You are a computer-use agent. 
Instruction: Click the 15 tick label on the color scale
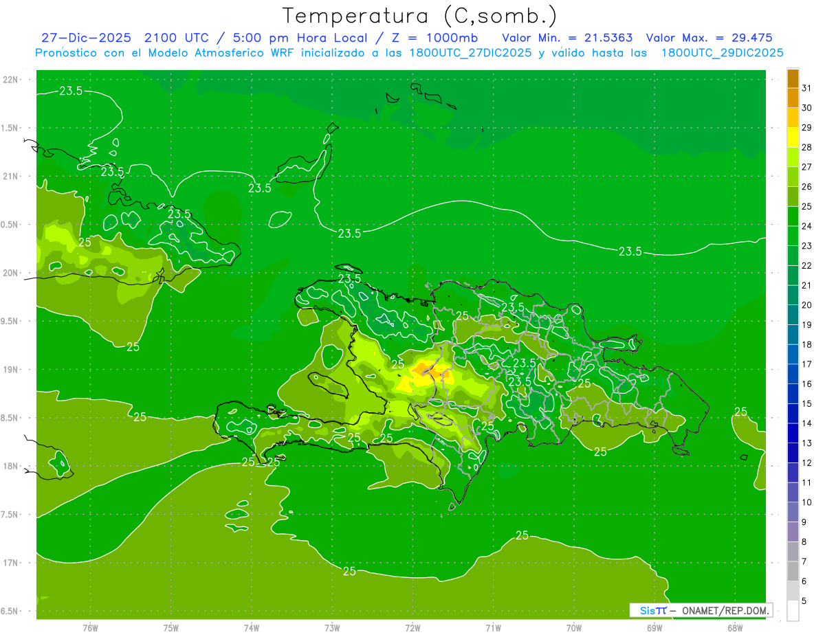(x=807, y=403)
